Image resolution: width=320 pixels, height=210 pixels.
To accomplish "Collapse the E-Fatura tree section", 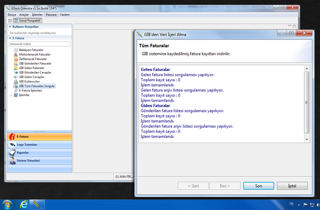I will coord(10,38).
